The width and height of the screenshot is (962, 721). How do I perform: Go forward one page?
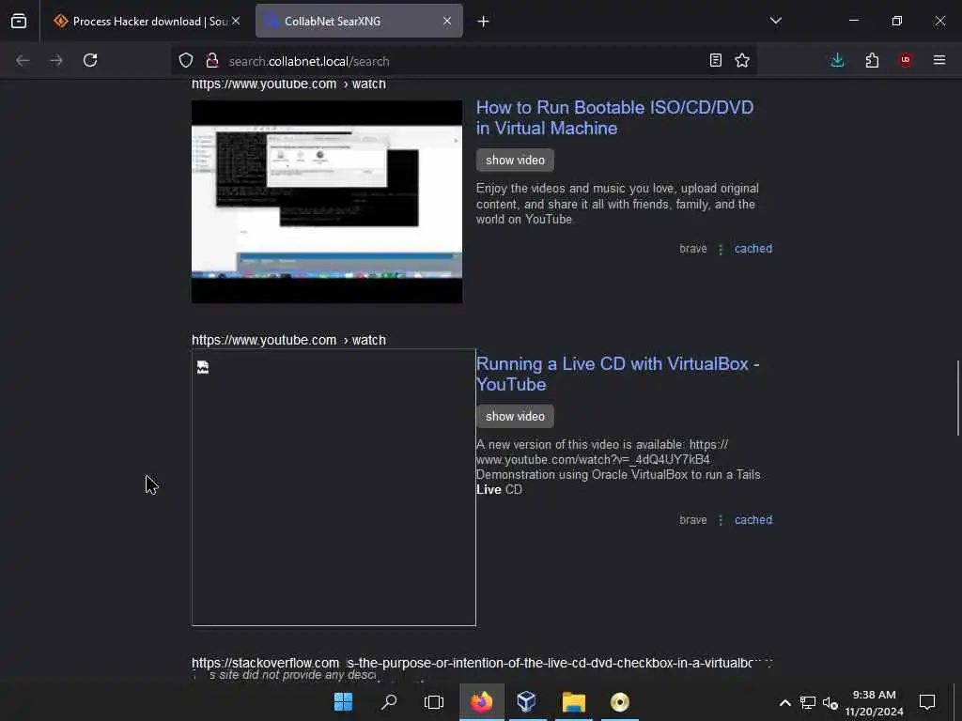(56, 60)
